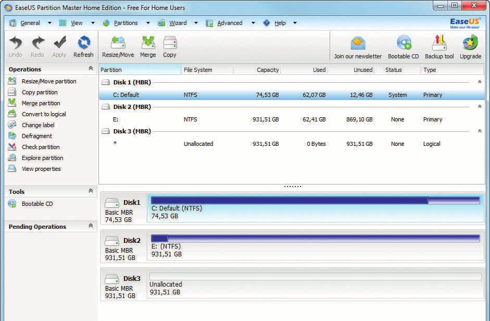Click the pane splitter grip dots
The height and width of the screenshot is (321, 490).
pos(293,187)
